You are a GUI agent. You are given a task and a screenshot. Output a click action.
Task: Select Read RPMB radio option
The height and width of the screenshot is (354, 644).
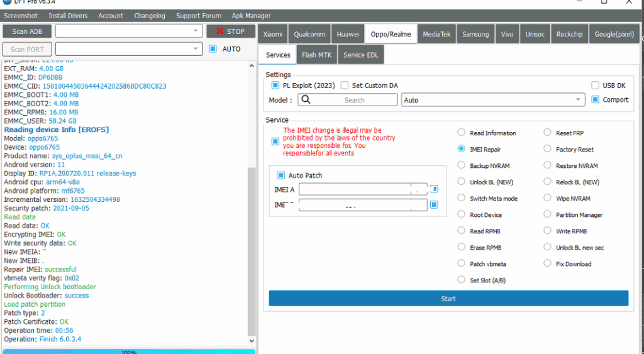click(x=461, y=231)
